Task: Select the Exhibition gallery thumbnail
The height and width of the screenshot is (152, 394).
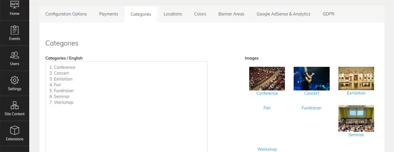Action: pos(356,79)
